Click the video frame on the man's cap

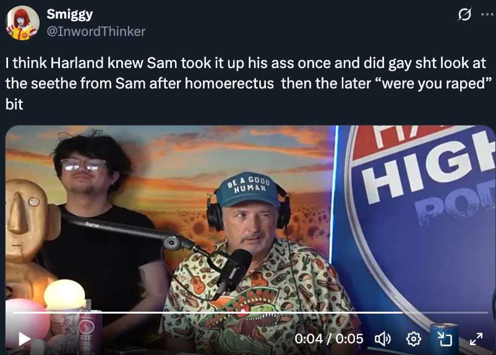pyautogui.click(x=247, y=189)
